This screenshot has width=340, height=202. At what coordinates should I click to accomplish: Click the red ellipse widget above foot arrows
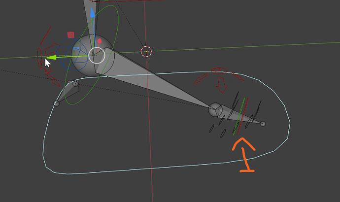219,70
